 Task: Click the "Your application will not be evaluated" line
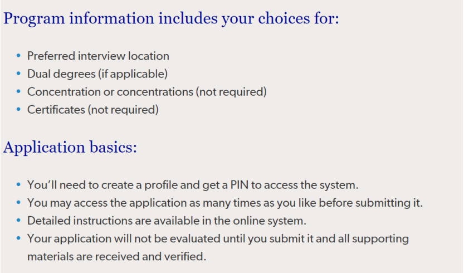(218, 239)
